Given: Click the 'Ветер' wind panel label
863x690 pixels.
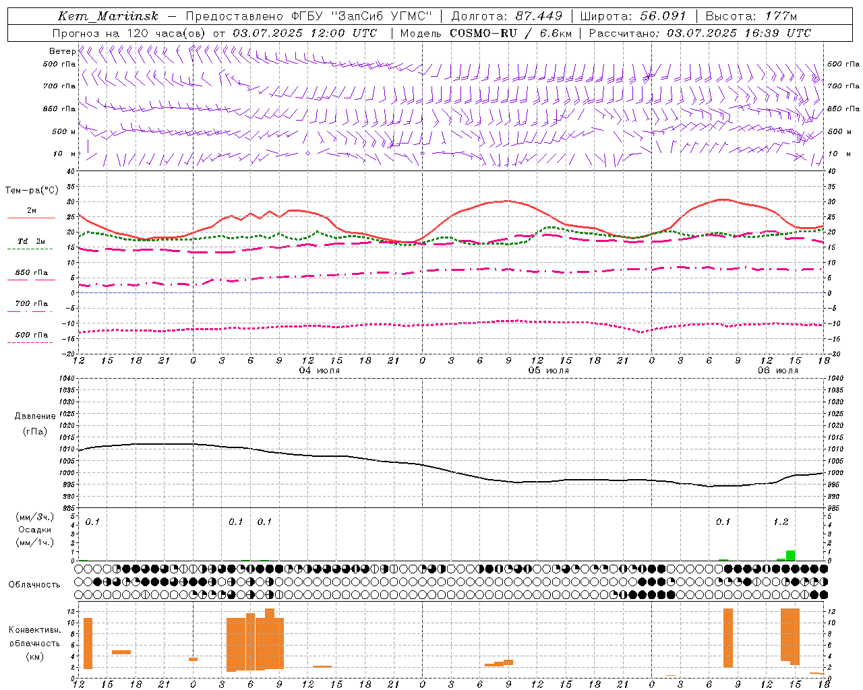Looking at the screenshot, I should tap(62, 51).
